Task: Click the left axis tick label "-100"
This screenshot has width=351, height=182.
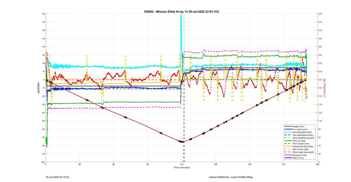Action: [x=42, y=162]
